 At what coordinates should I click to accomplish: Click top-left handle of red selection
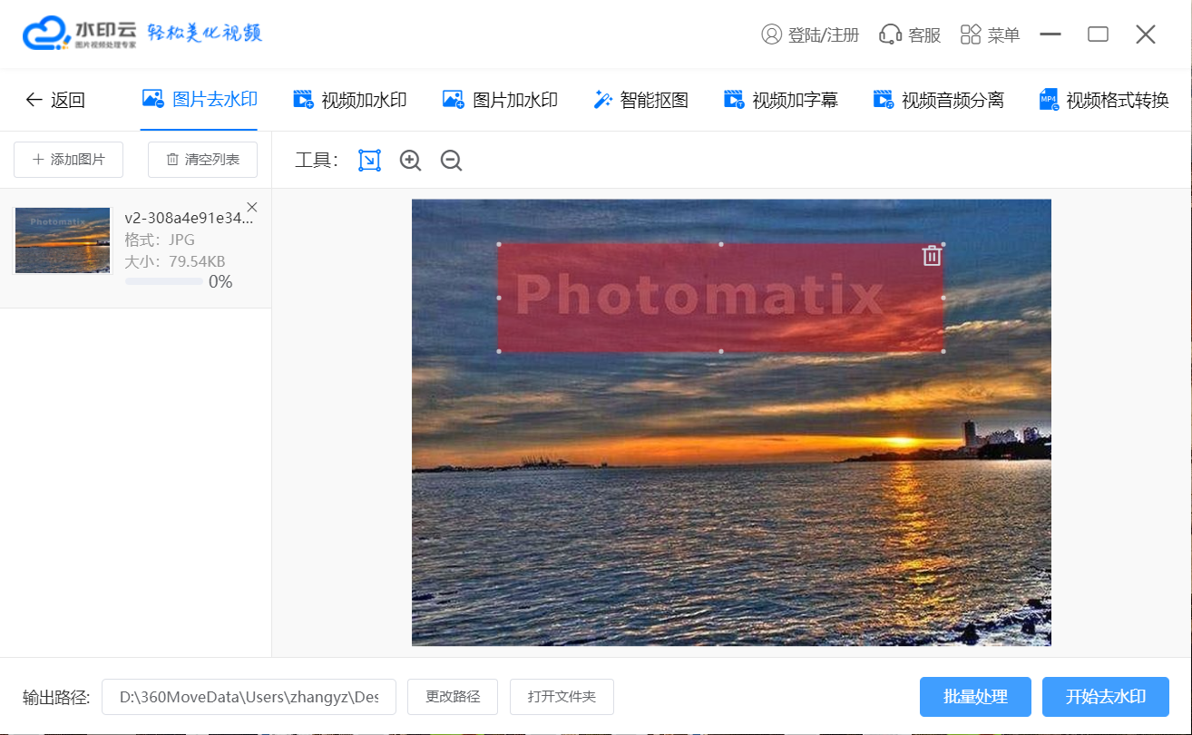498,244
